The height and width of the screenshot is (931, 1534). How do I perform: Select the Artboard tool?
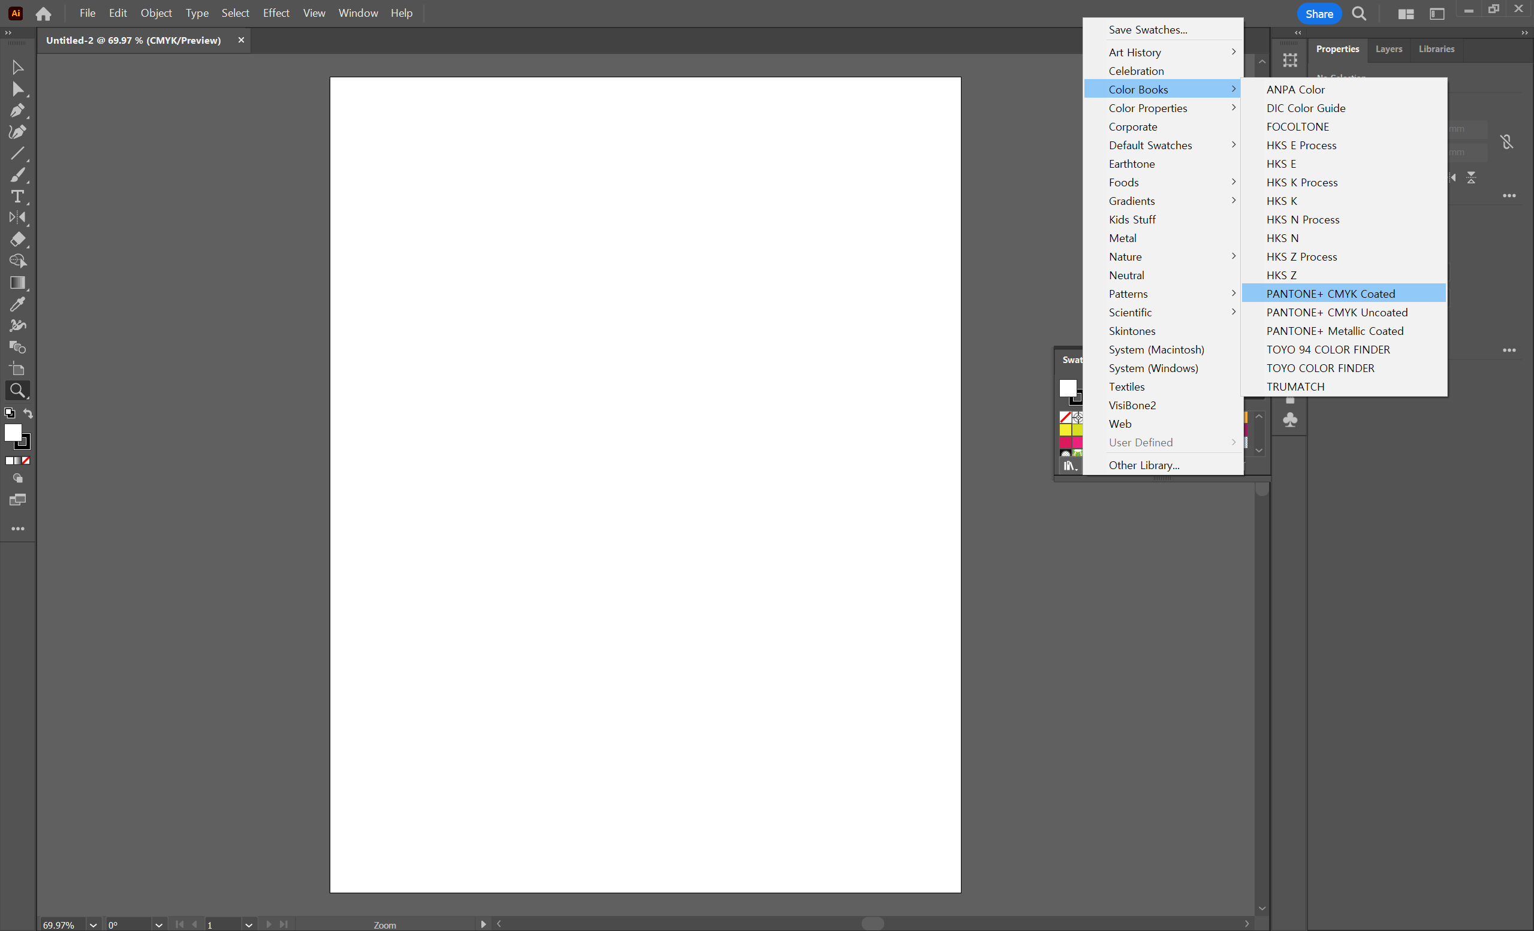coord(17,369)
